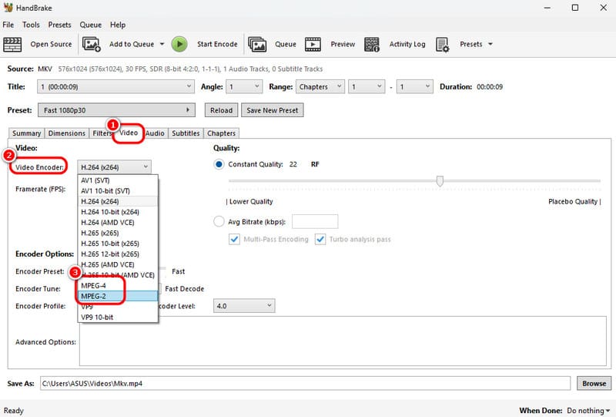This screenshot has height=417, width=616.
Task: Click the Presets document gear icon
Action: (442, 45)
